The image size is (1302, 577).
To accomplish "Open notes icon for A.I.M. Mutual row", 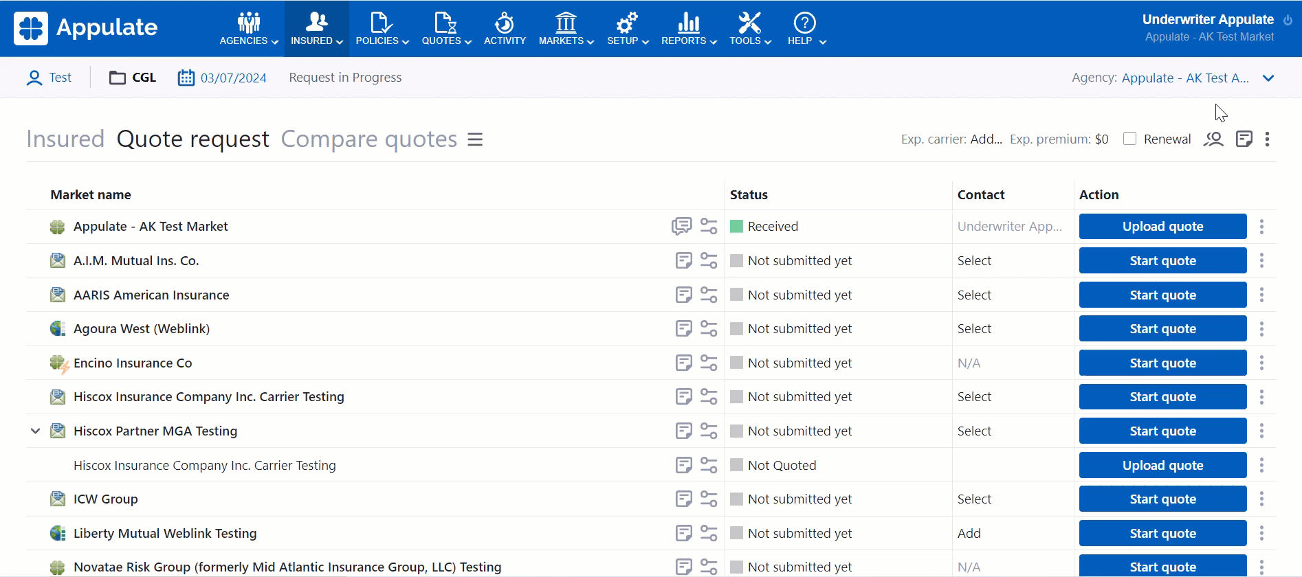I will (683, 260).
